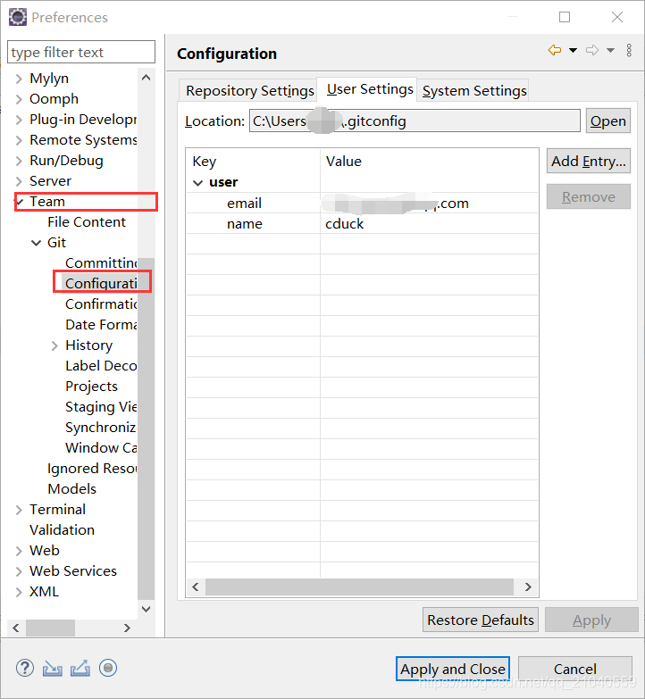
Task: Select the name key row
Action: point(362,224)
